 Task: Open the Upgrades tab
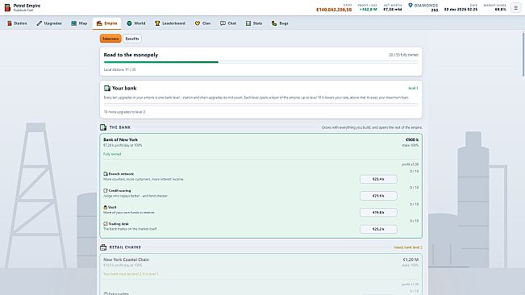(49, 23)
